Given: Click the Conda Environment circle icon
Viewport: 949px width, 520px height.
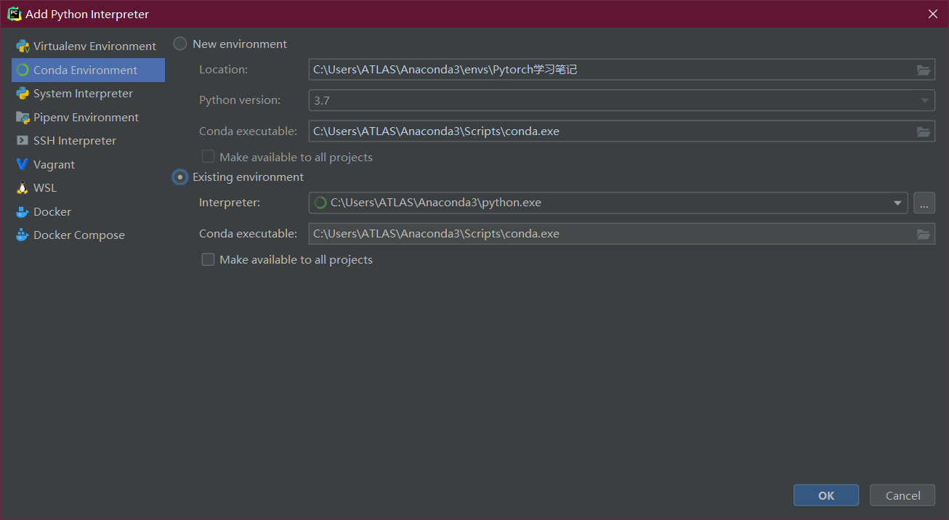Looking at the screenshot, I should (x=23, y=70).
